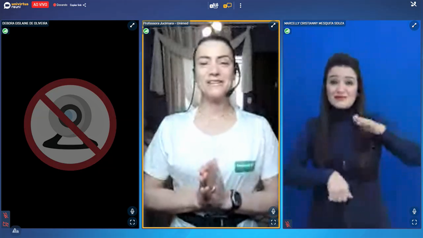This screenshot has width=423, height=238.
Task: Fullscreen Marcelly's video tile
Action: [414, 222]
